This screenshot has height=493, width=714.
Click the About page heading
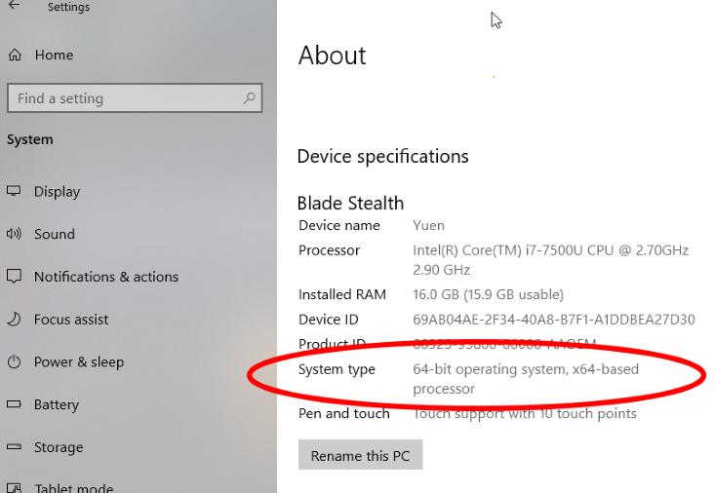point(332,56)
